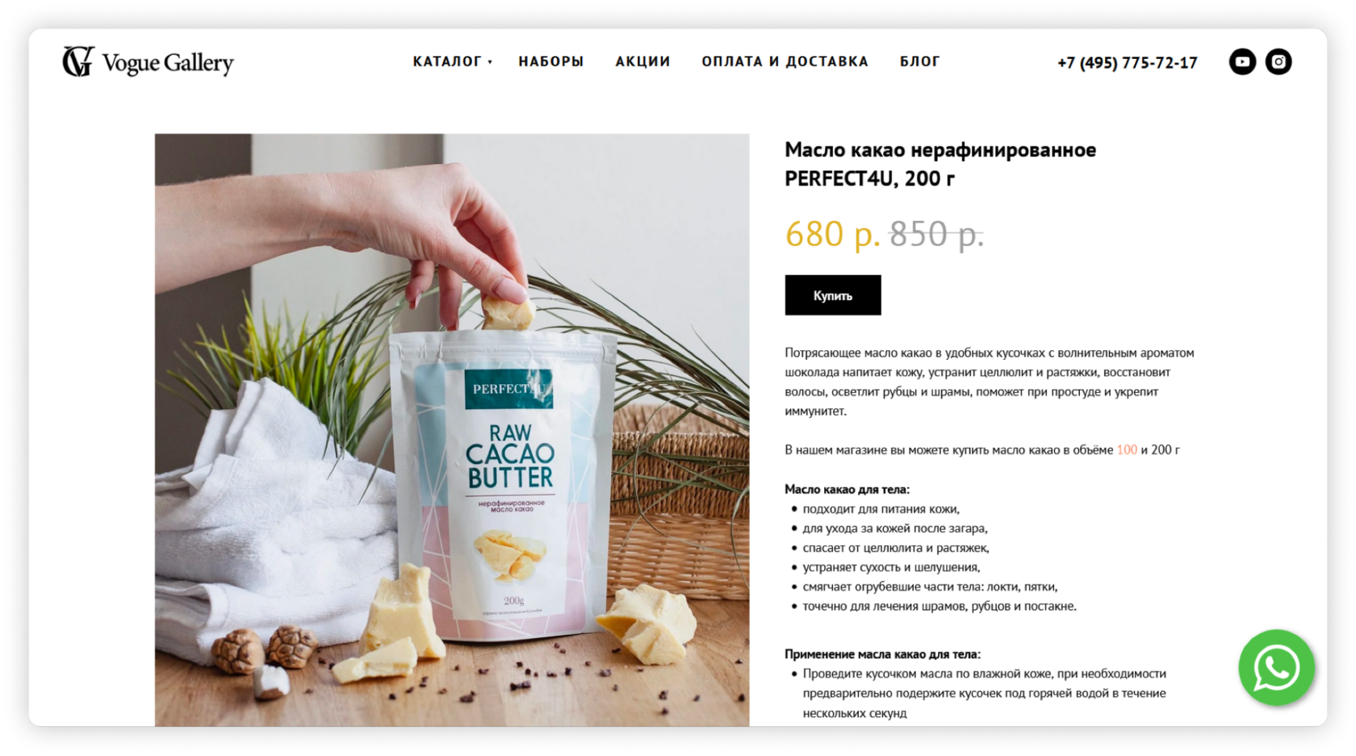Click the Масло какао для тела heading
The image size is (1356, 756).
[x=847, y=489]
